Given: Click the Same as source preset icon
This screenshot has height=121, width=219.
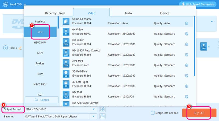Looking at the screenshot, I should (66, 22).
